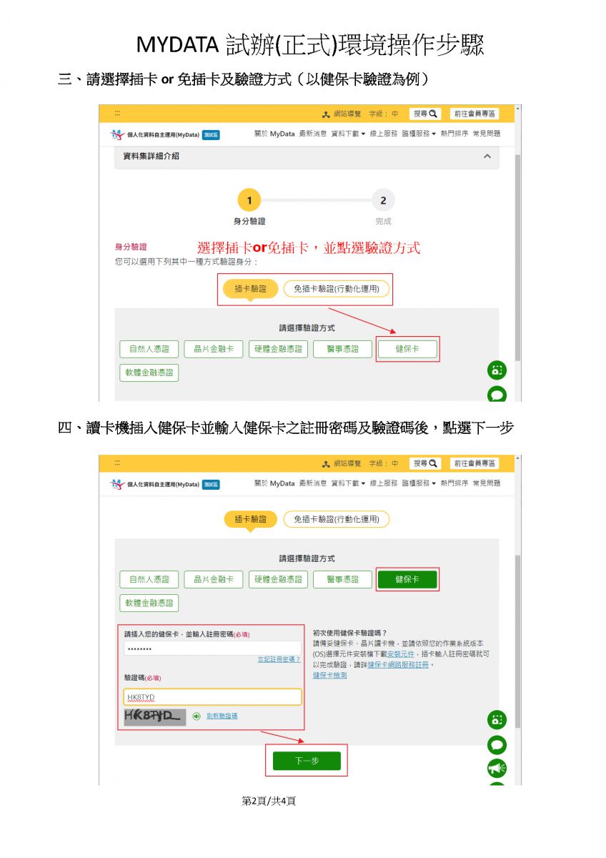Choose 晶片金融卡 in step 3 screenshot
Viewport: 606px width, 858px height.
coord(214,349)
